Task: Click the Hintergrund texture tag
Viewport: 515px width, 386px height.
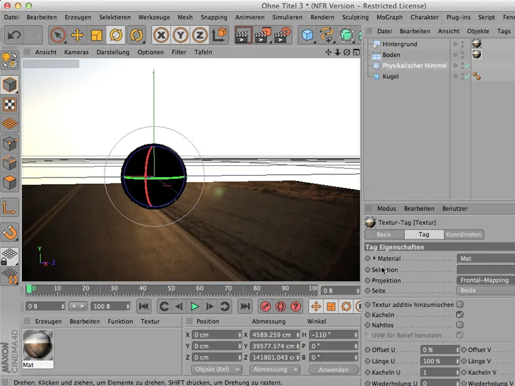Action: pos(476,44)
